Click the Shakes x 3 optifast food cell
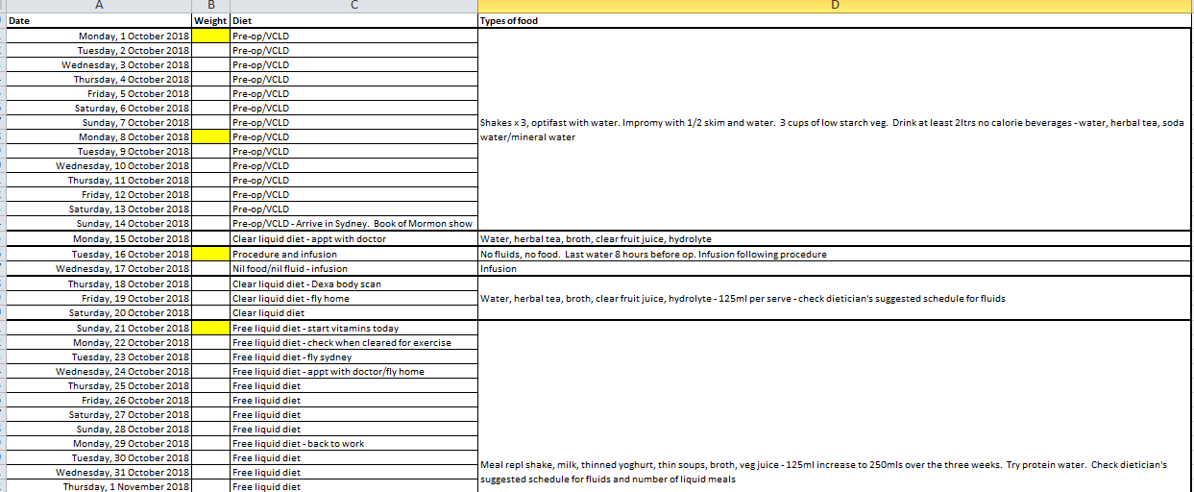1194x492 pixels. [x=834, y=130]
